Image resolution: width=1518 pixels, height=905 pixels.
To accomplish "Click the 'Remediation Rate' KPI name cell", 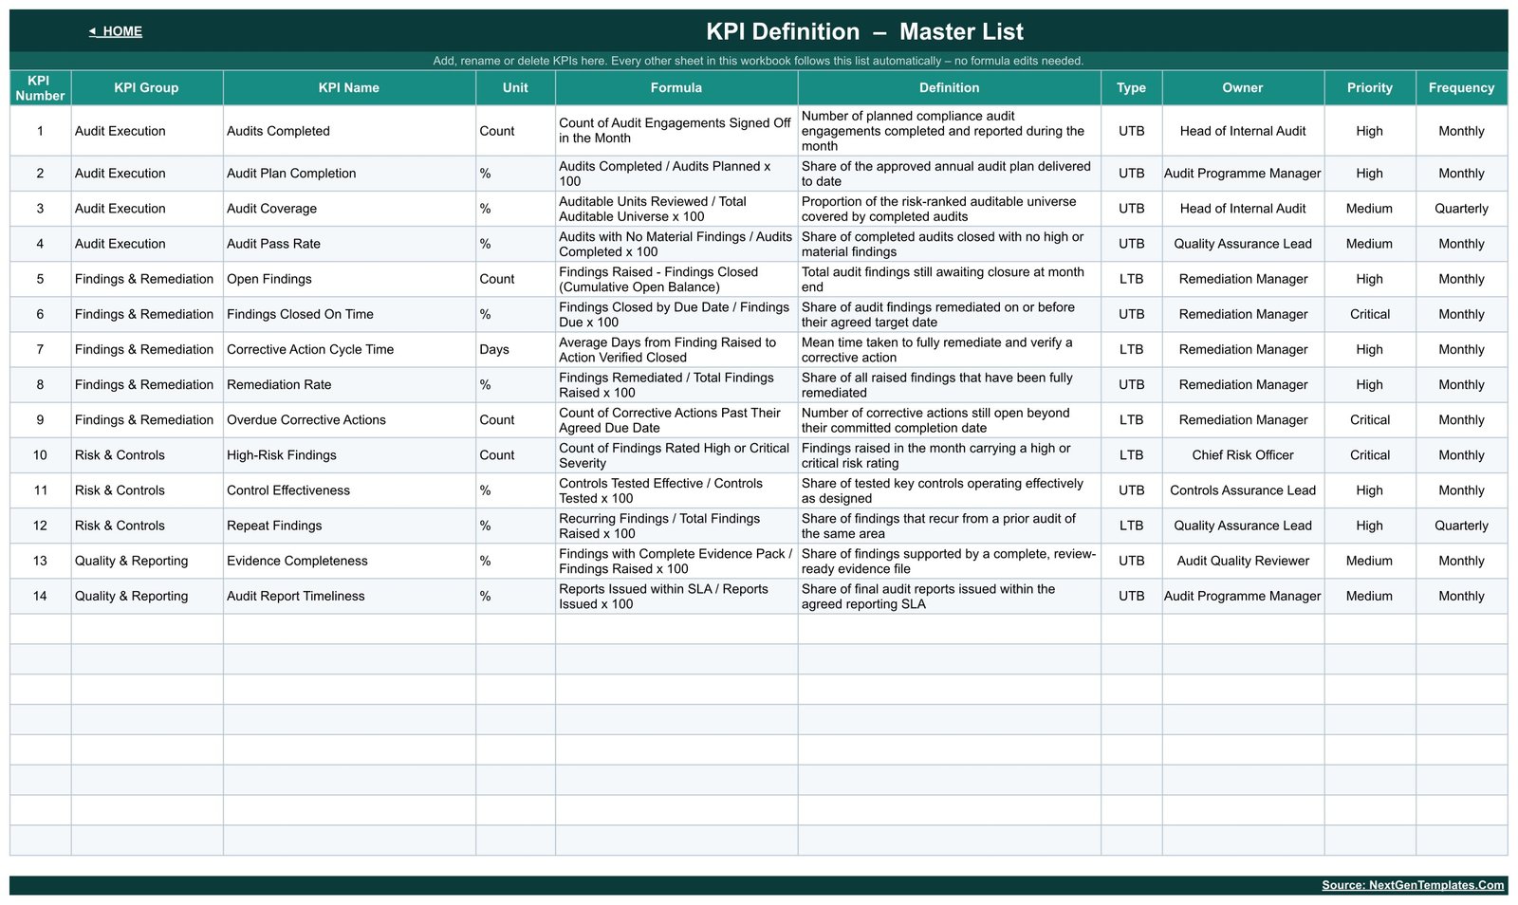I will click(349, 384).
